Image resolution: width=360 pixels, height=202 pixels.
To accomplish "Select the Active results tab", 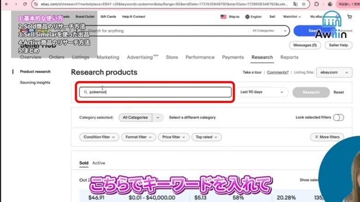I will point(99,163).
